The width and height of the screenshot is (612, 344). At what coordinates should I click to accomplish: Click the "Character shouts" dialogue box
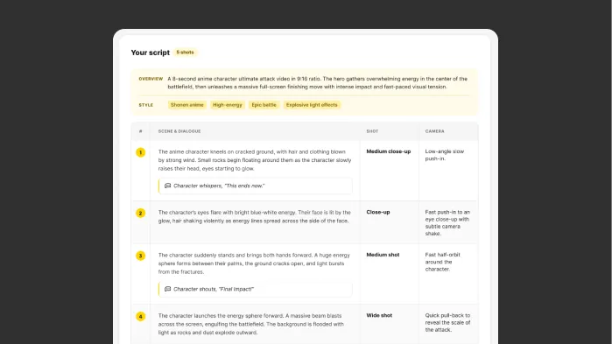(256, 290)
